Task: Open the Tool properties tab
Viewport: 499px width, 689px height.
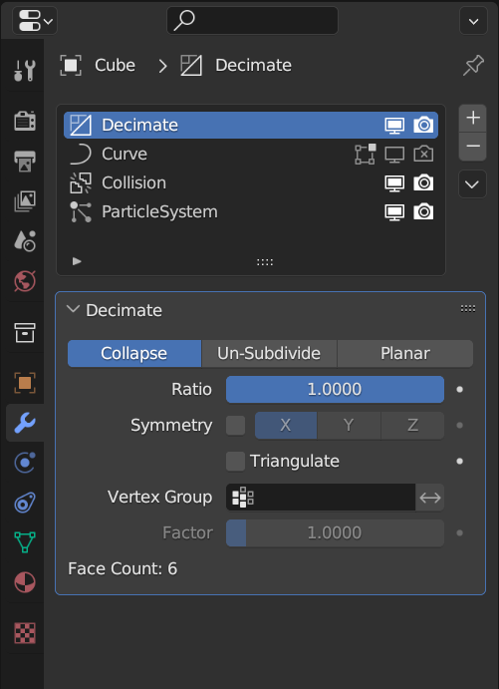Action: coord(25,71)
